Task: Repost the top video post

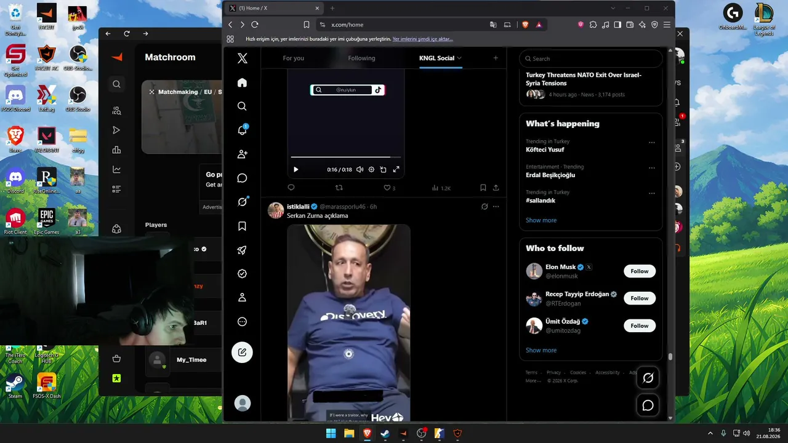Action: [339, 188]
